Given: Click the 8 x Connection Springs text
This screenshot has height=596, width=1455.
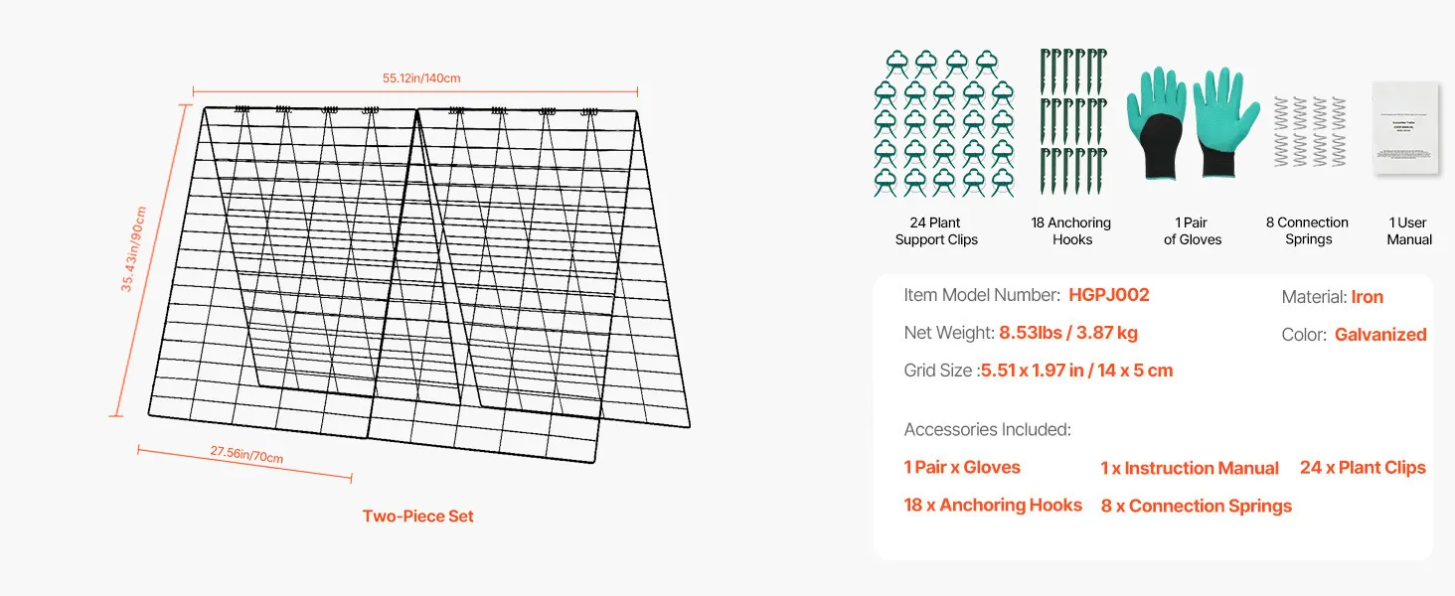Looking at the screenshot, I should tap(1196, 506).
